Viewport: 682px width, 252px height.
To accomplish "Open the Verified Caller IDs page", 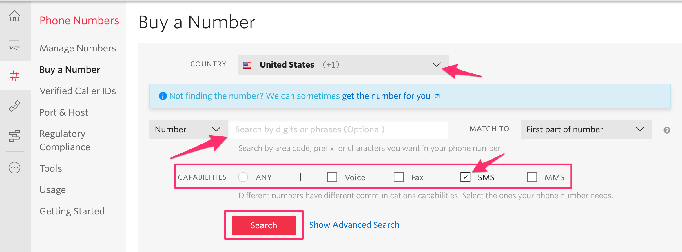I will 78,91.
